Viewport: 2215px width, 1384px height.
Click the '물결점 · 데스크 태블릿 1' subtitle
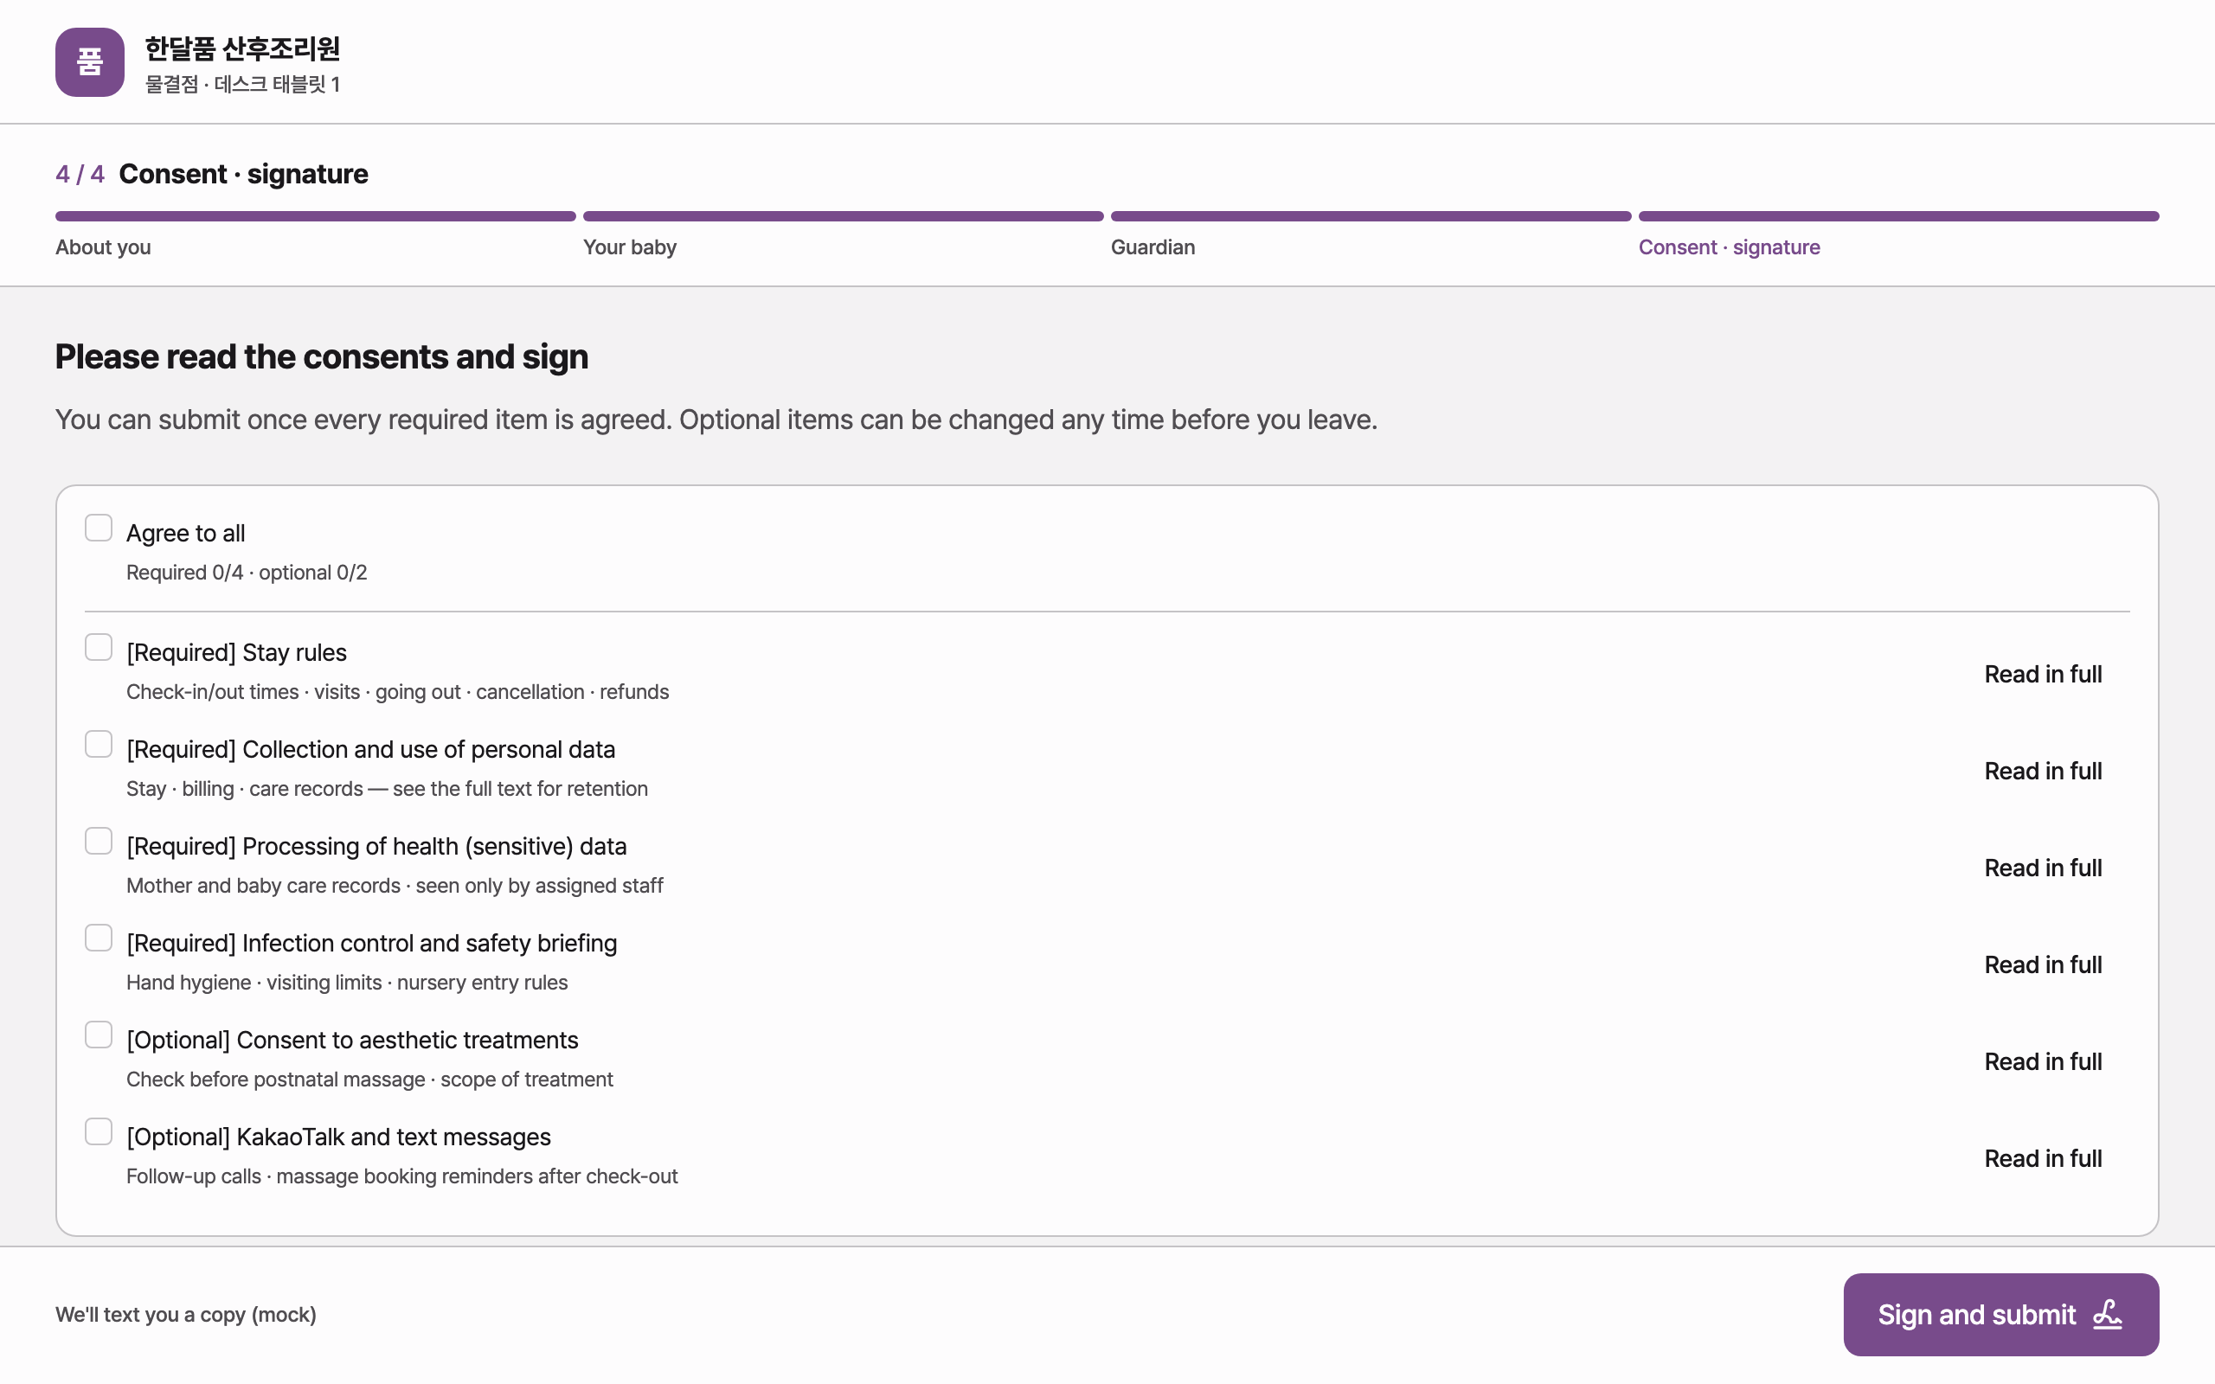242,84
